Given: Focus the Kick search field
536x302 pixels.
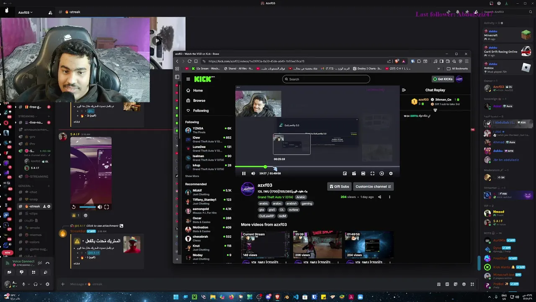Looking at the screenshot, I should point(326,79).
